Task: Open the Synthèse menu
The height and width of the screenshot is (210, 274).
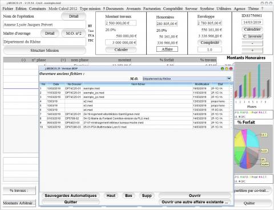Action: pyautogui.click(x=207, y=9)
